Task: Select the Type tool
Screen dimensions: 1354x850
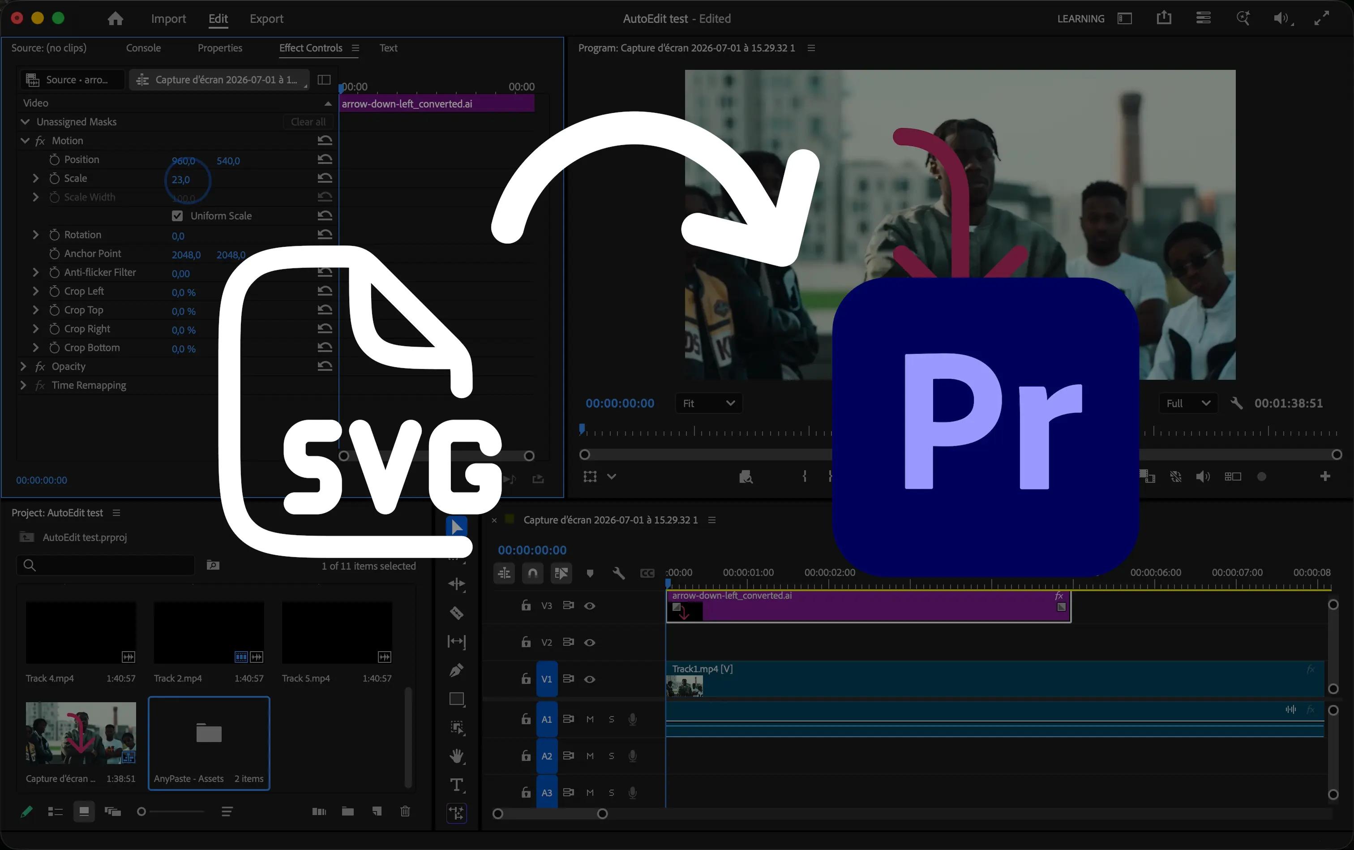Action: point(456,785)
